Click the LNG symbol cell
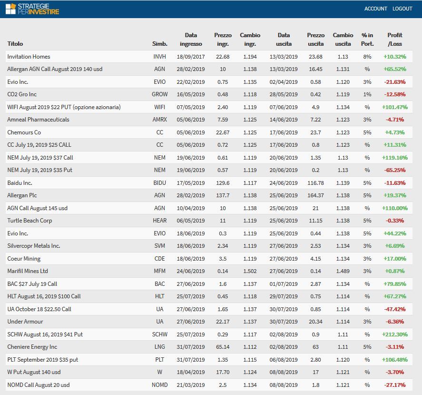422x395 pixels. click(159, 347)
